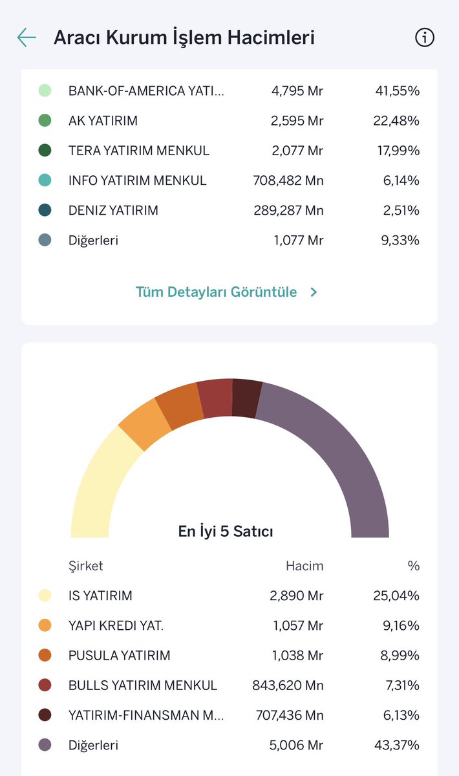Tap chevron next to Tüm Detayları Görüntüle
The height and width of the screenshot is (776, 459).
pyautogui.click(x=314, y=292)
